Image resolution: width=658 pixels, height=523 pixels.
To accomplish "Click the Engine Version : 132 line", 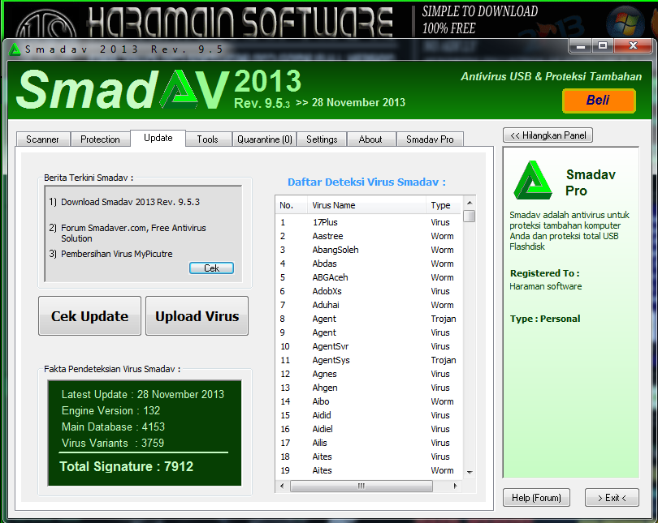I will pyautogui.click(x=110, y=411).
